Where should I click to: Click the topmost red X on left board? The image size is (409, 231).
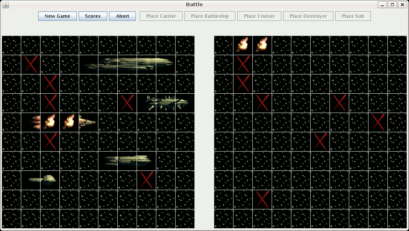(30, 64)
